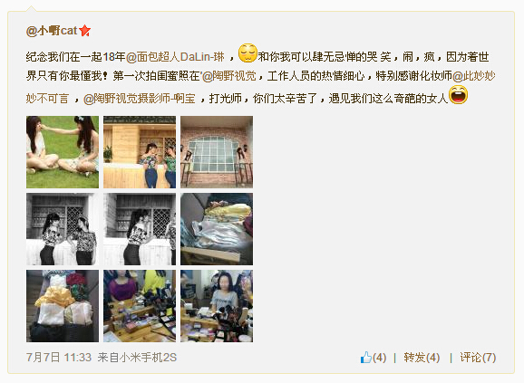Click the red star badge next to username
The image size is (524, 383).
coord(85,31)
